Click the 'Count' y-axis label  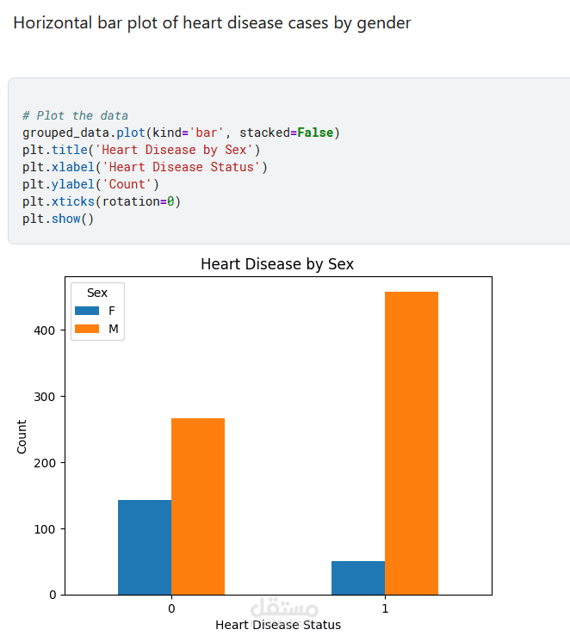(22, 436)
